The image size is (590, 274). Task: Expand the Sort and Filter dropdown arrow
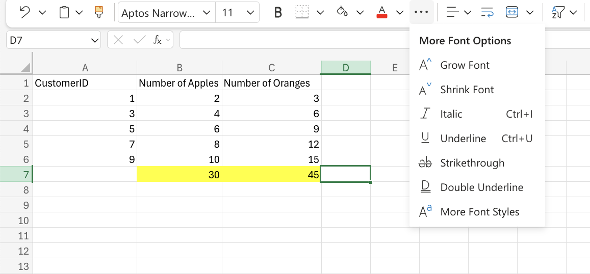[x=574, y=13]
